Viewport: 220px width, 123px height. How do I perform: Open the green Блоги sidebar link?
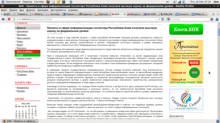[20, 55]
